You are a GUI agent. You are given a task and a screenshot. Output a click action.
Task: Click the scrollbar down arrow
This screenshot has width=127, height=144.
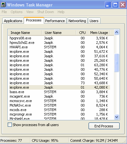click(117, 117)
